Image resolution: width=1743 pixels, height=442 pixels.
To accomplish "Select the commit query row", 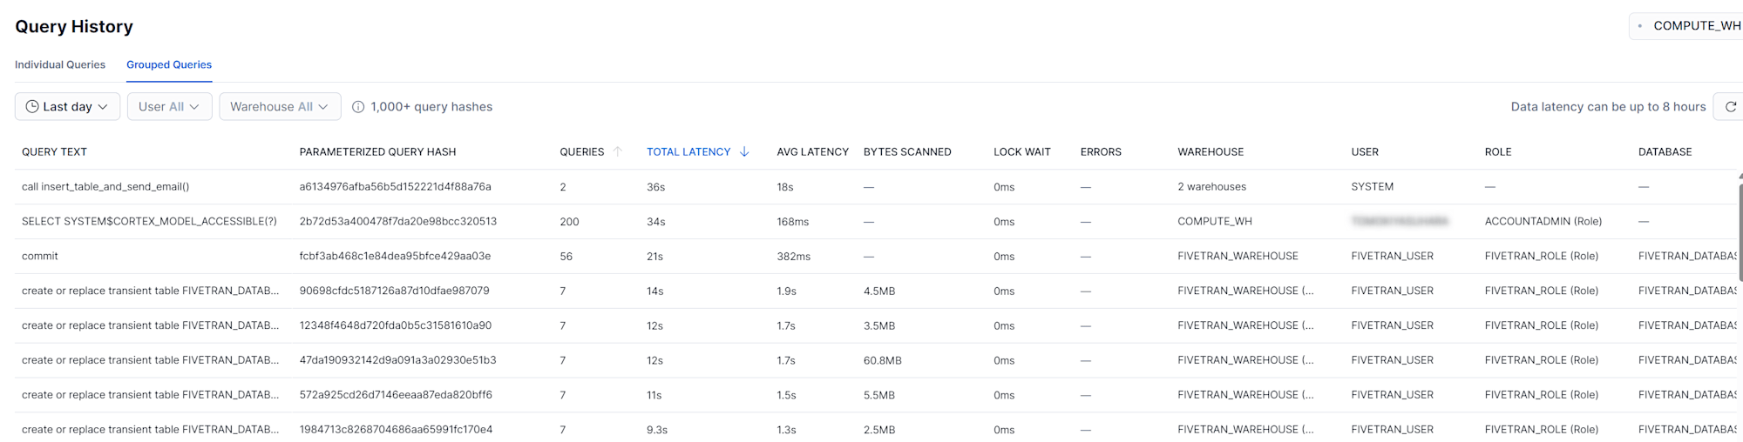I will pyautogui.click(x=40, y=257).
